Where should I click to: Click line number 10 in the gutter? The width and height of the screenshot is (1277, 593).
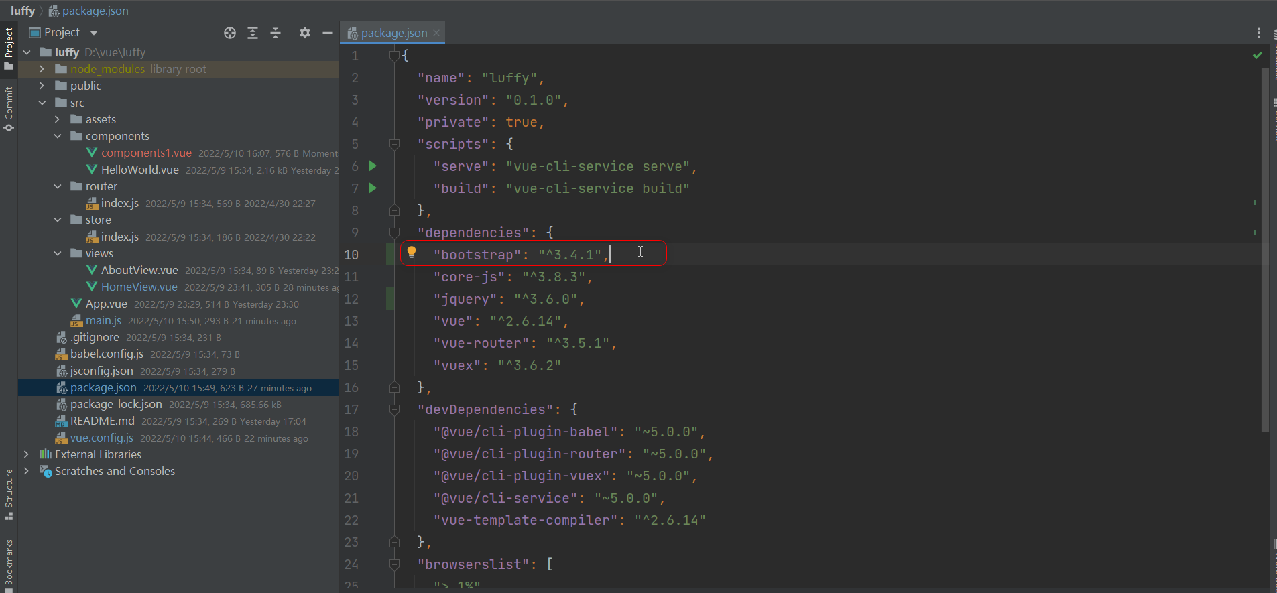(x=351, y=255)
